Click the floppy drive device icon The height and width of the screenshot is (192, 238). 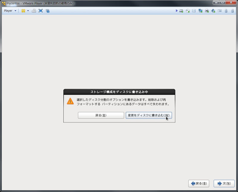[x=194, y=11]
